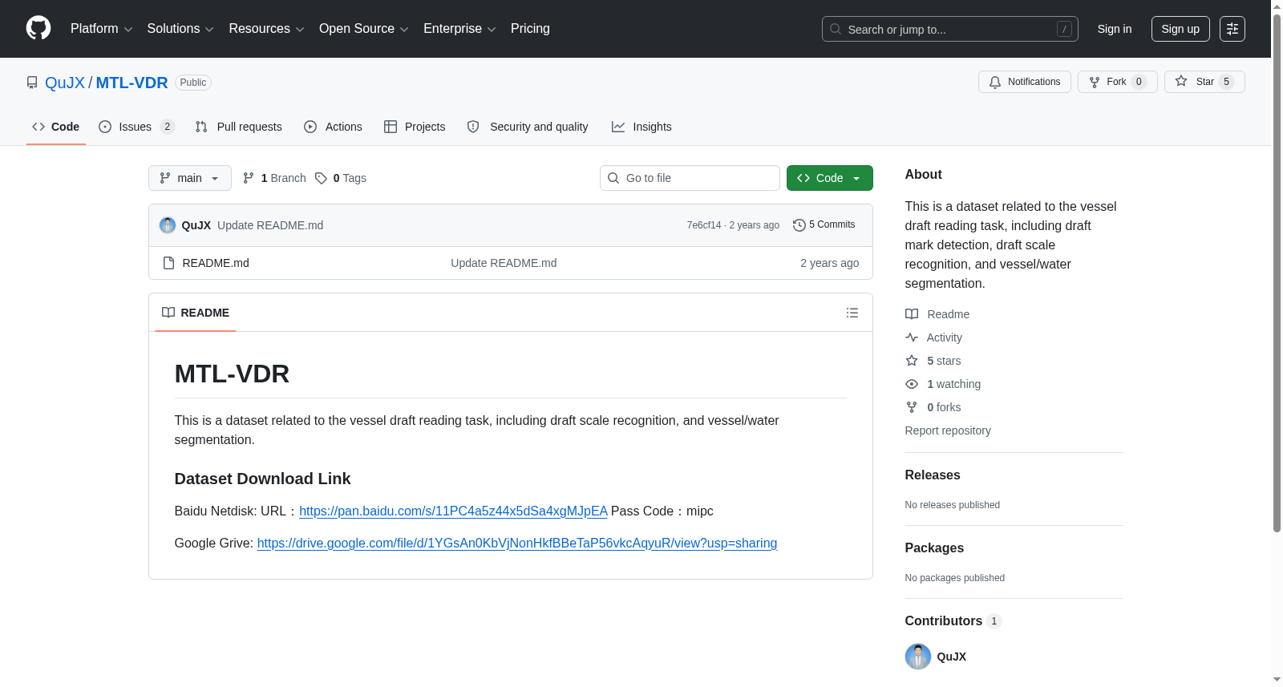Open commit 7e6cf14 link
Image resolution: width=1283 pixels, height=687 pixels.
[704, 225]
